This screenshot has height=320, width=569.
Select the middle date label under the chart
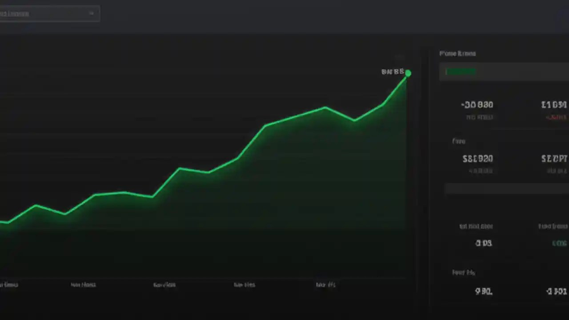coord(164,284)
